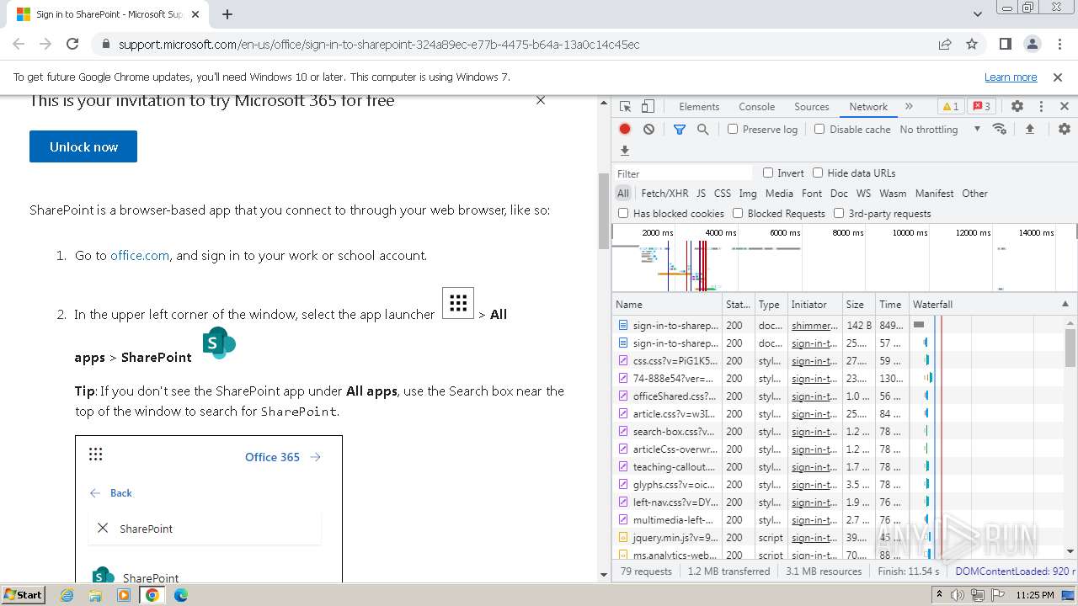The width and height of the screenshot is (1078, 606).
Task: Dismiss the Microsoft 365 invitation banner
Action: pos(541,100)
